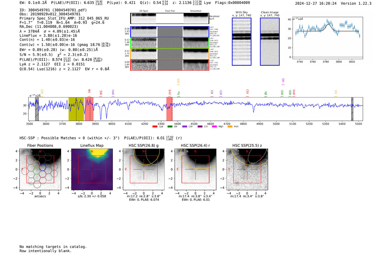
Task: Open the HSC SSP(26.8) g image
Action: pyautogui.click(x=144, y=169)
